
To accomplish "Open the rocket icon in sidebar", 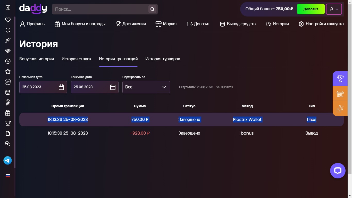I will tap(8, 40).
